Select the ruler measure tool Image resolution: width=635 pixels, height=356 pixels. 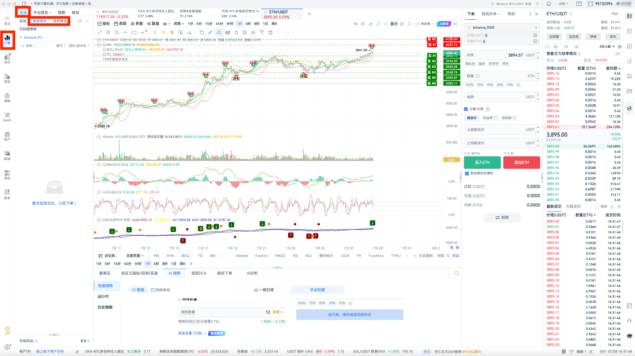(x=210, y=32)
